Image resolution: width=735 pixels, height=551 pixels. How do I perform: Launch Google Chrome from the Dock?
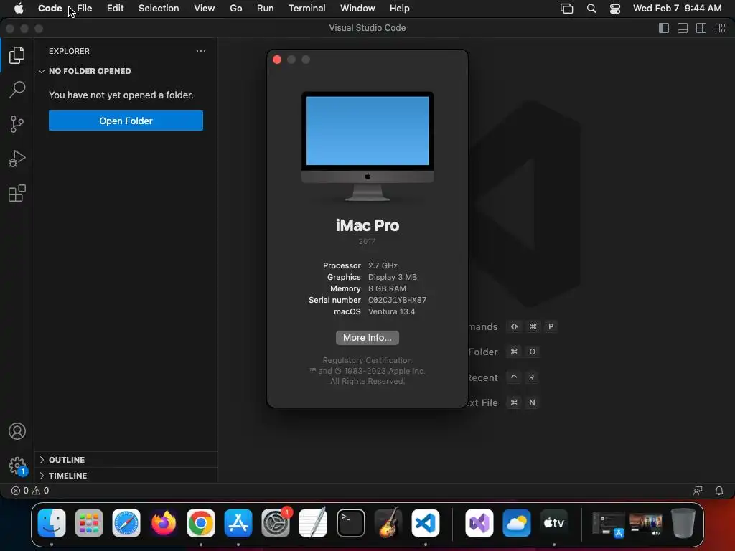click(201, 523)
